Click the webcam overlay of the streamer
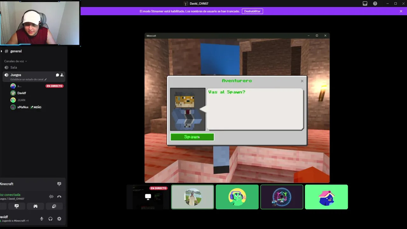The width and height of the screenshot is (407, 229). coord(40,23)
